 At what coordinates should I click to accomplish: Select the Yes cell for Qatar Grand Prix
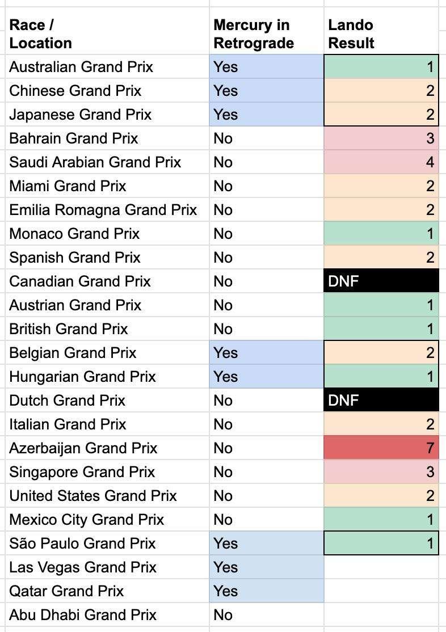266,591
